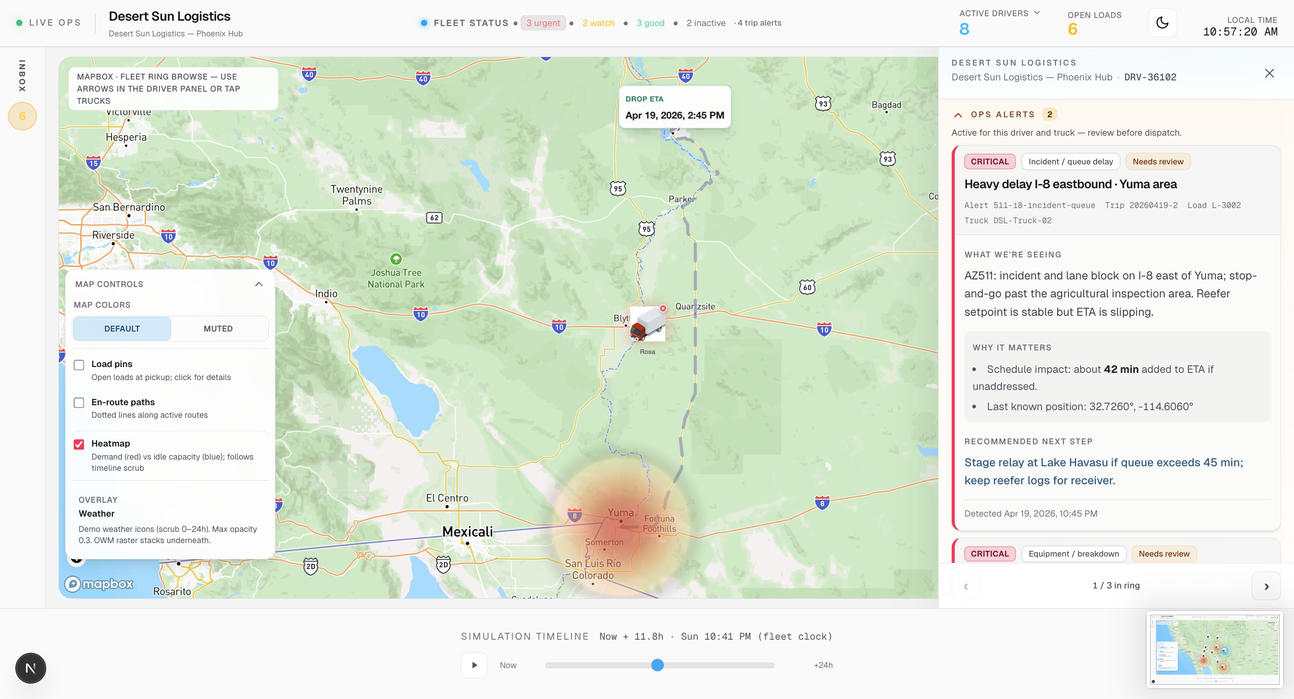Switch map colors to Muted
1294x699 pixels.
pyautogui.click(x=218, y=328)
